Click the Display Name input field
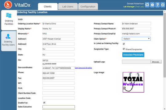This screenshot has width=166, height=110. tap(58, 28)
